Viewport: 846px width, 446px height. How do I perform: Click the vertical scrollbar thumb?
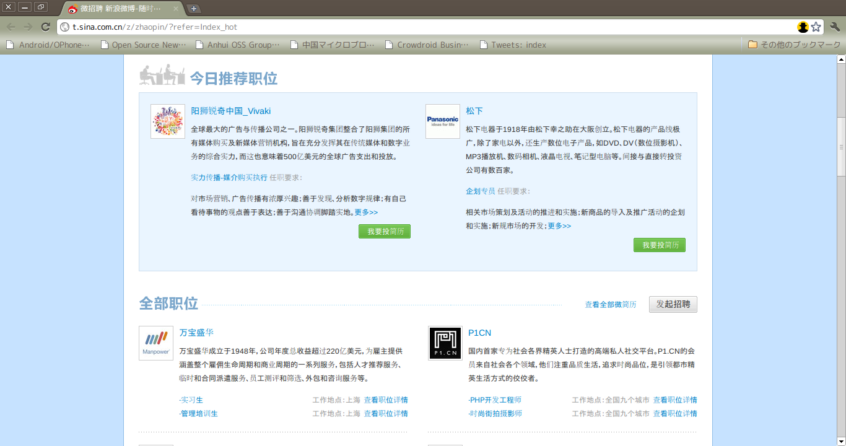pos(841,147)
